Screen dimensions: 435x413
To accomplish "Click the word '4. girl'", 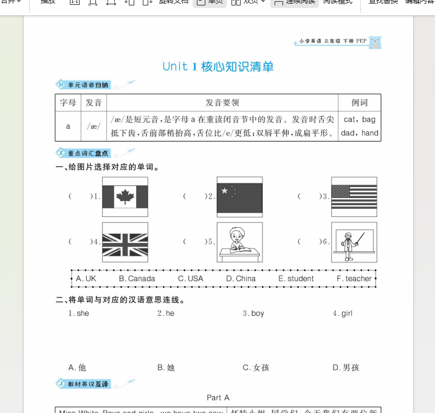I will click(x=343, y=313).
